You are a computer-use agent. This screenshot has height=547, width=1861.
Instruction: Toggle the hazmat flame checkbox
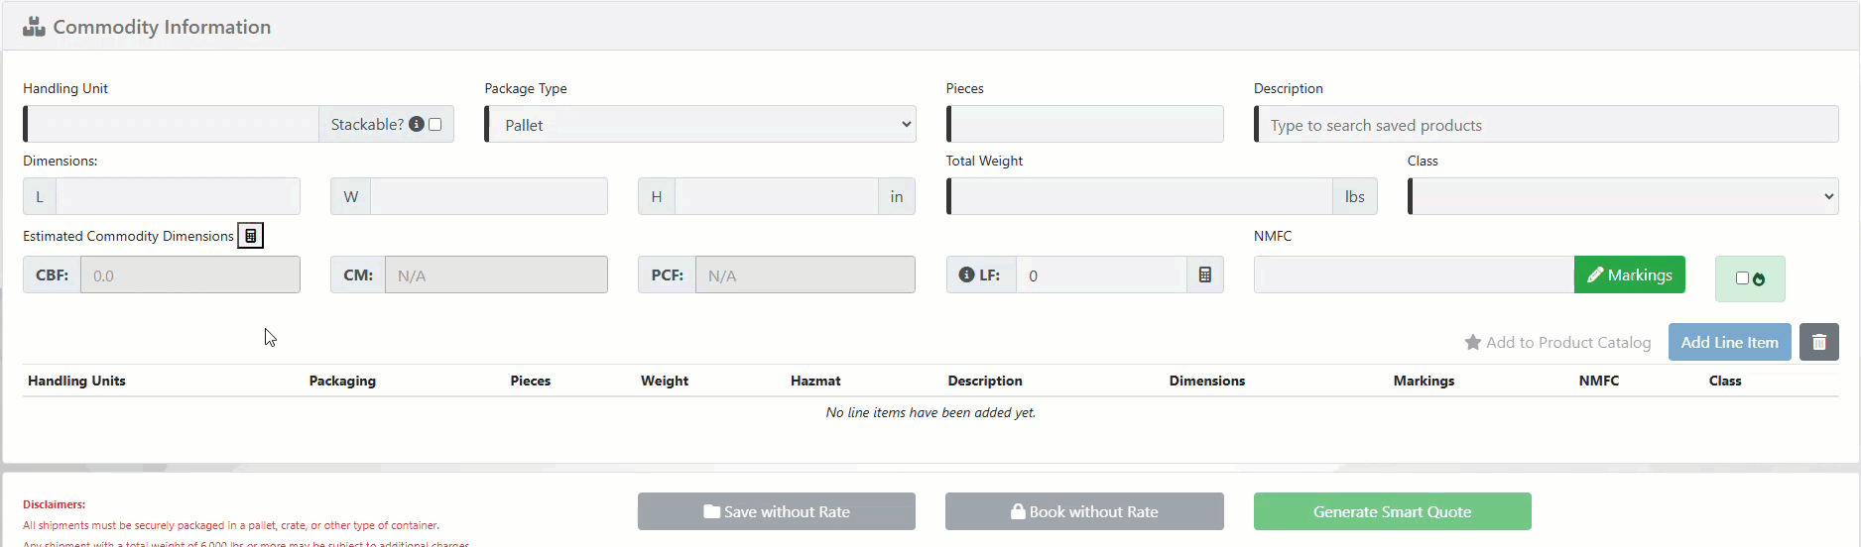pyautogui.click(x=1742, y=278)
